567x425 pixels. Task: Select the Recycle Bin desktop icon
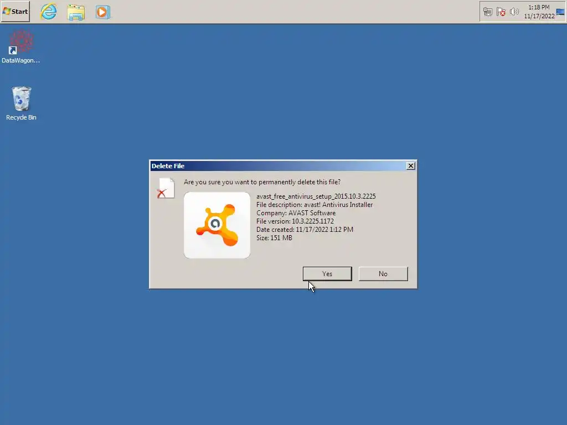[21, 103]
